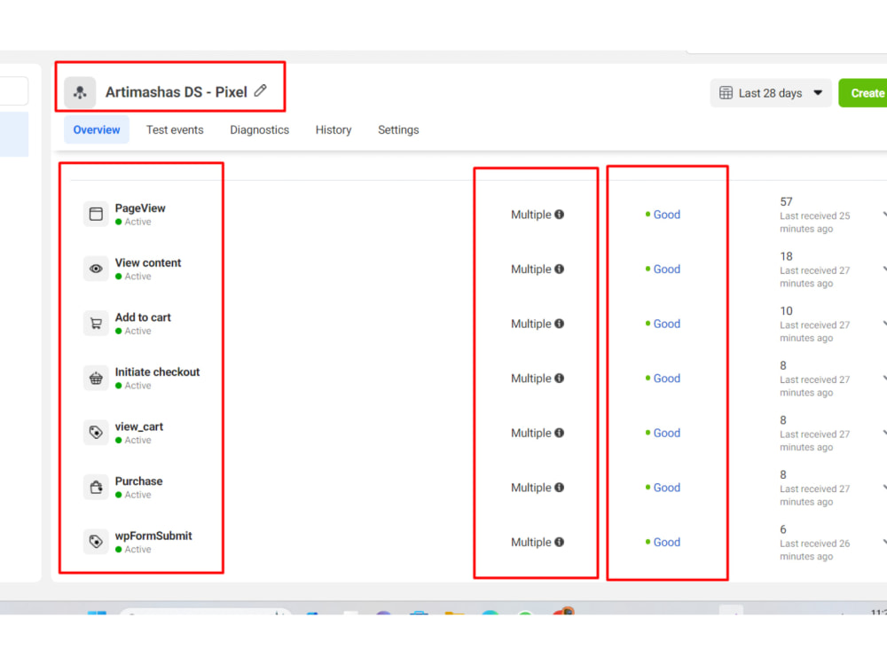Select the Add to cart event name

pos(143,317)
